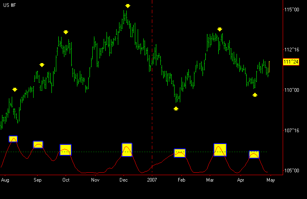The image size is (307, 199).
Task: Click the yellow up arrow below February low
Action: pos(176,108)
